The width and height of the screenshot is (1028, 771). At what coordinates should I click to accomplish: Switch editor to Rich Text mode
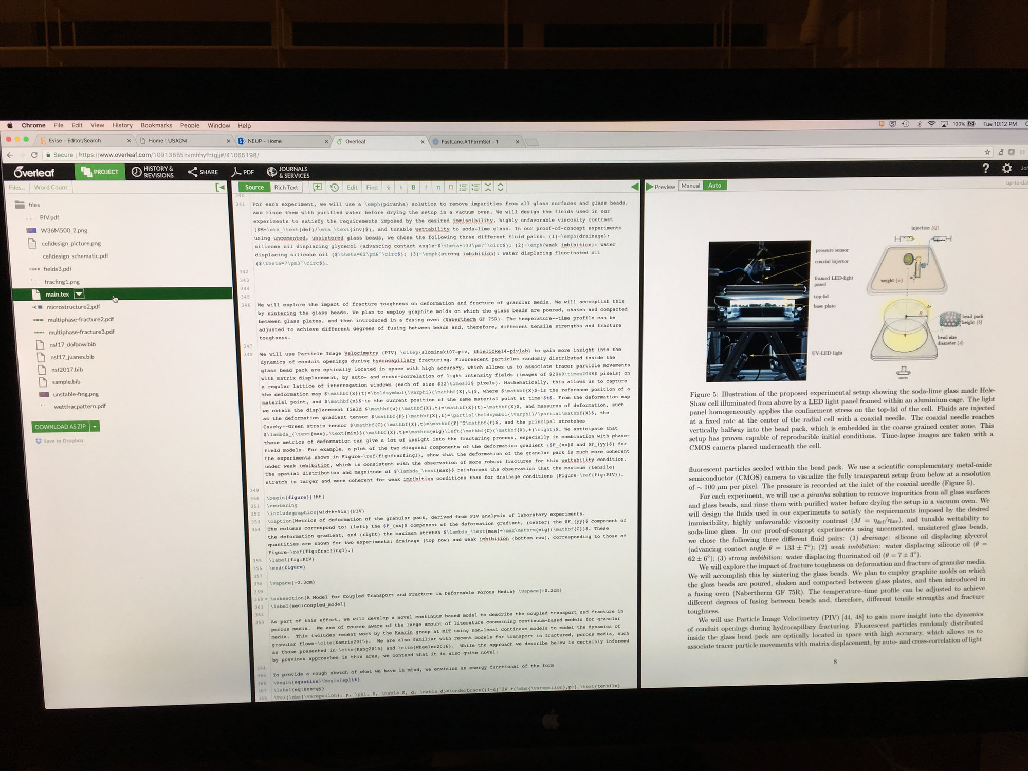point(286,187)
